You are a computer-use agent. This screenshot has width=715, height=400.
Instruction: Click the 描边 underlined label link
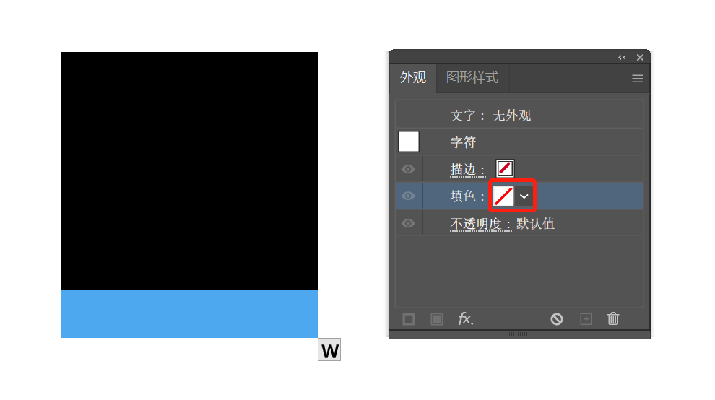click(463, 169)
